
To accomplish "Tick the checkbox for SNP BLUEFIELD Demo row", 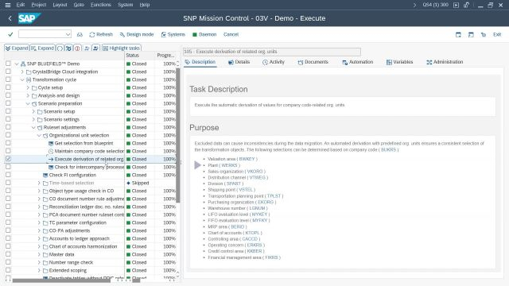I will [8, 64].
